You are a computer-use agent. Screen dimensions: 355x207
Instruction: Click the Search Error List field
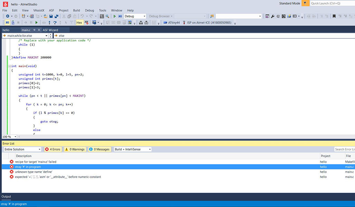344,149
